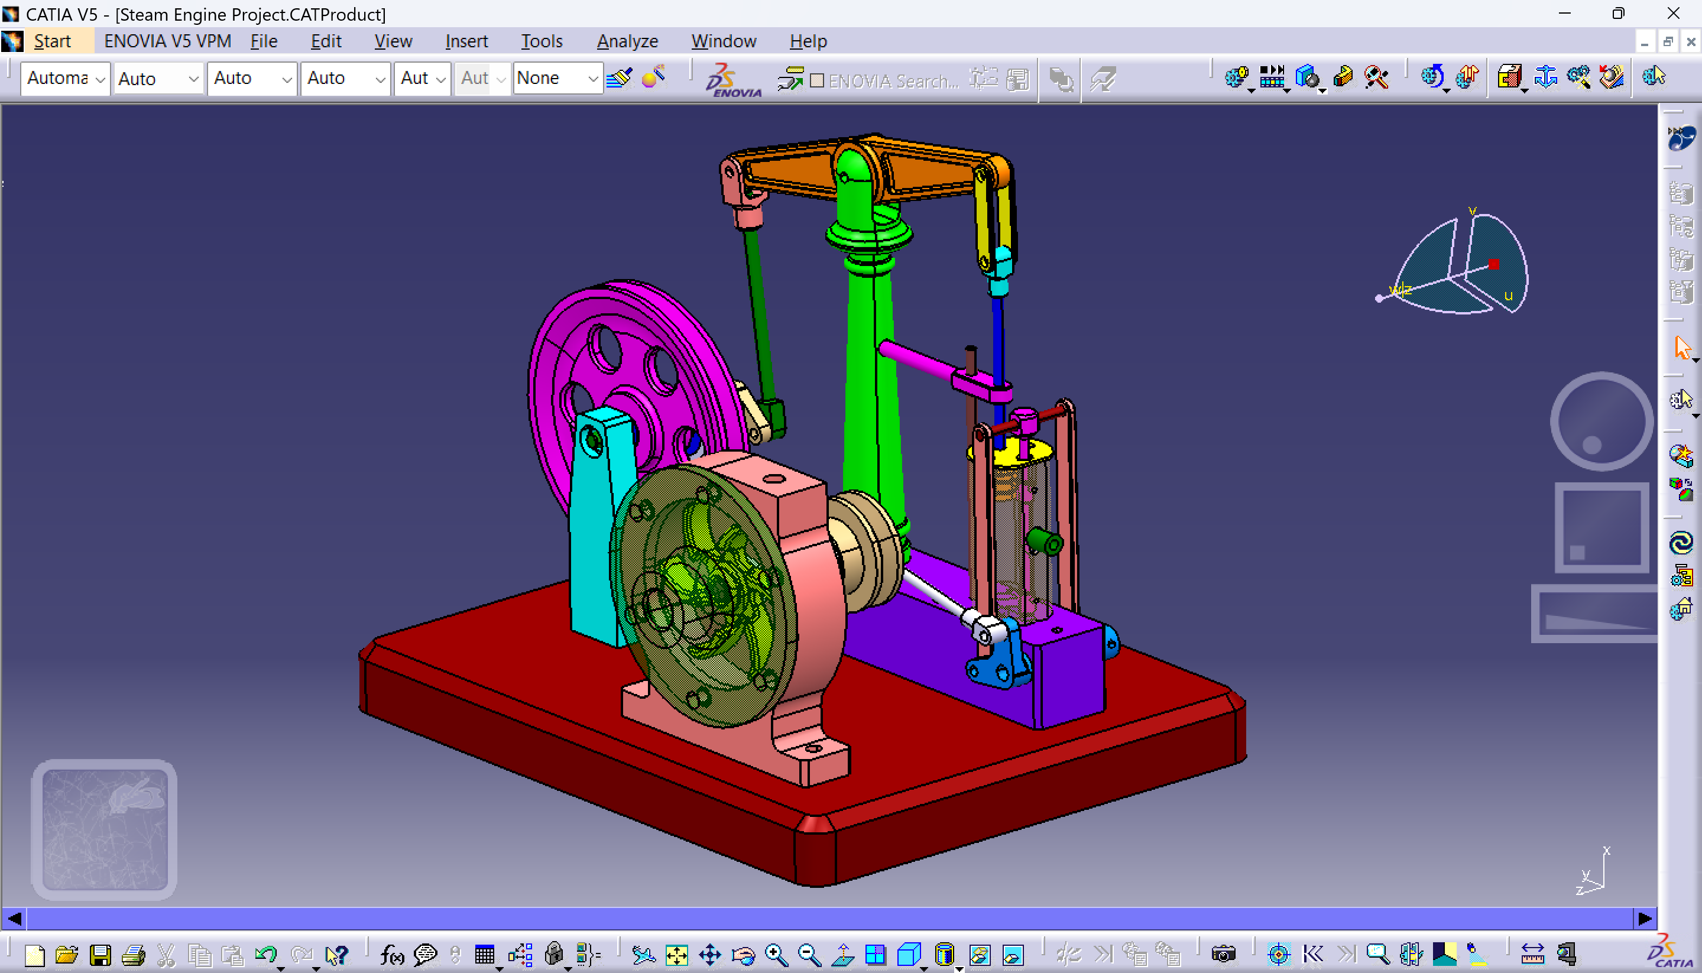Viewport: 1702px width, 973px height.
Task: Expand the Automa dropdown list
Action: [101, 80]
